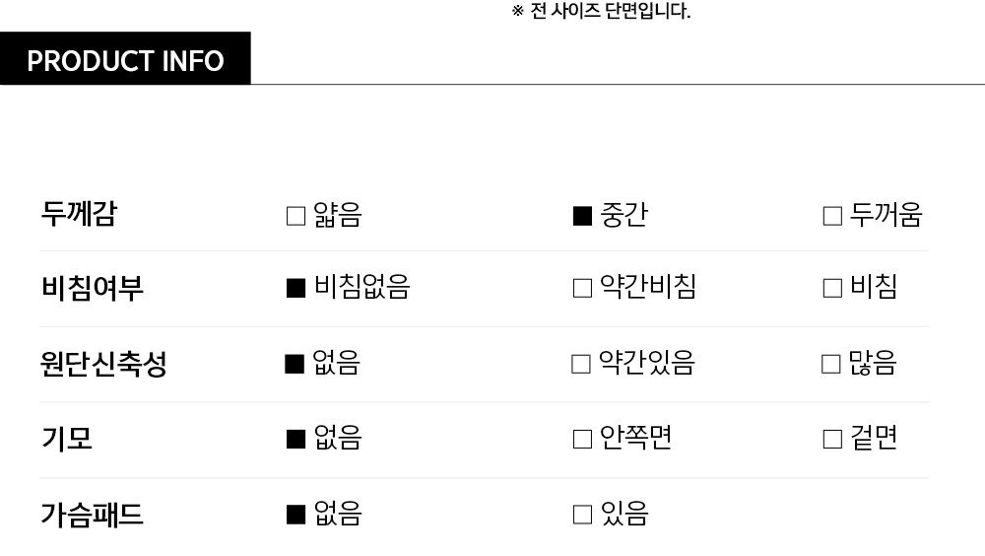
Task: Select the filled 중간 thickness checkbox
Action: 582,216
